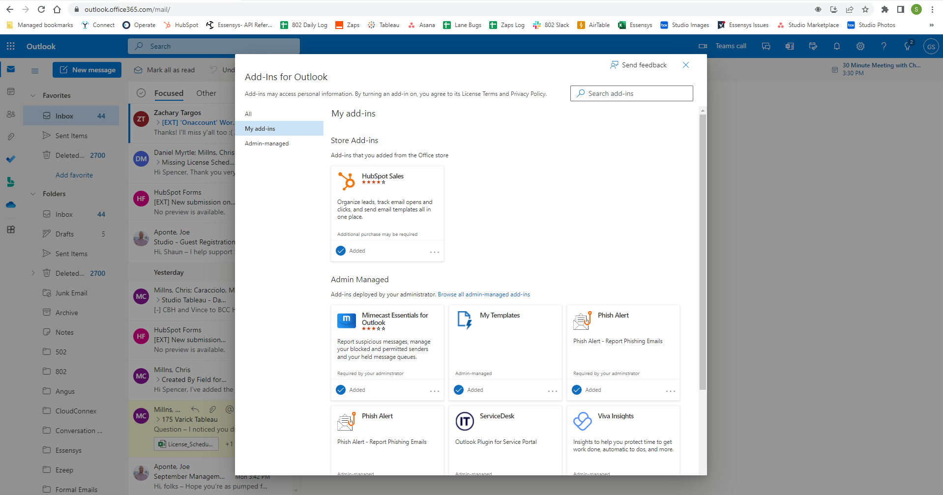Select the Admin-managed category
The image size is (943, 495).
point(266,144)
